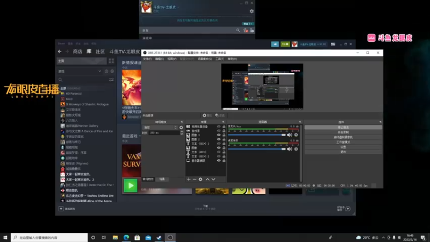The image size is (430, 242).
Task: Open Steam Big Picture mode icon
Action: (333, 44)
